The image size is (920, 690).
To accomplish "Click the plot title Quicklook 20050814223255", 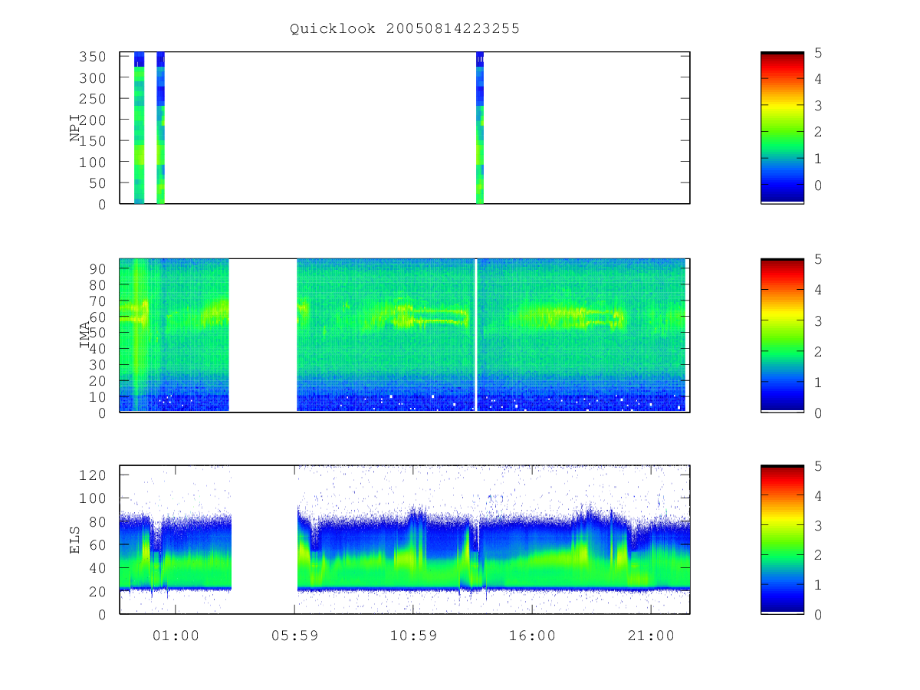I will tap(405, 28).
